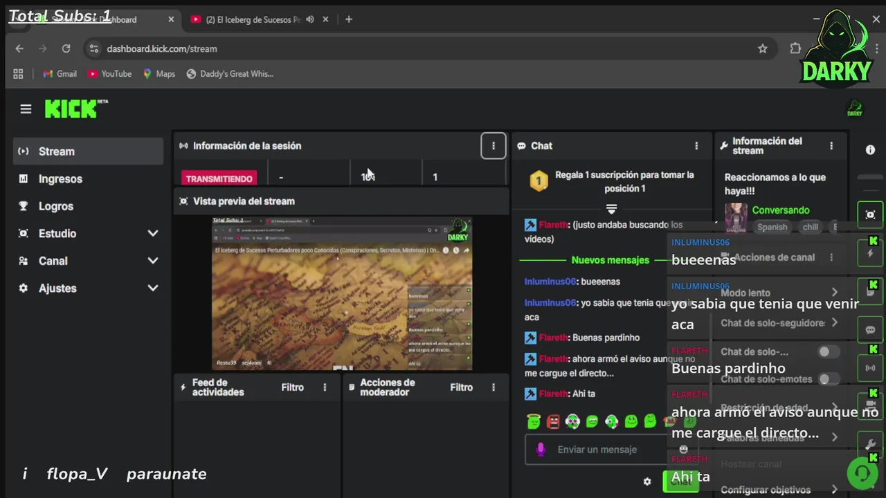Open the hamburger menu beside Kick logo

click(26, 109)
